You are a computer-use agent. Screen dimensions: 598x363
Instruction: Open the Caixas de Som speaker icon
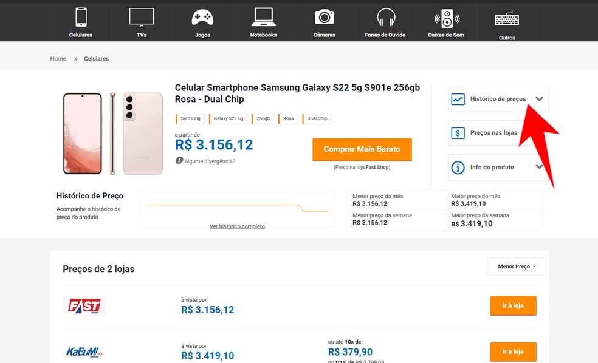(447, 18)
